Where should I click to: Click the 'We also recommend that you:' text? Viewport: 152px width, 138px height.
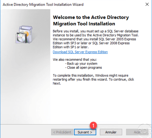[75, 60]
